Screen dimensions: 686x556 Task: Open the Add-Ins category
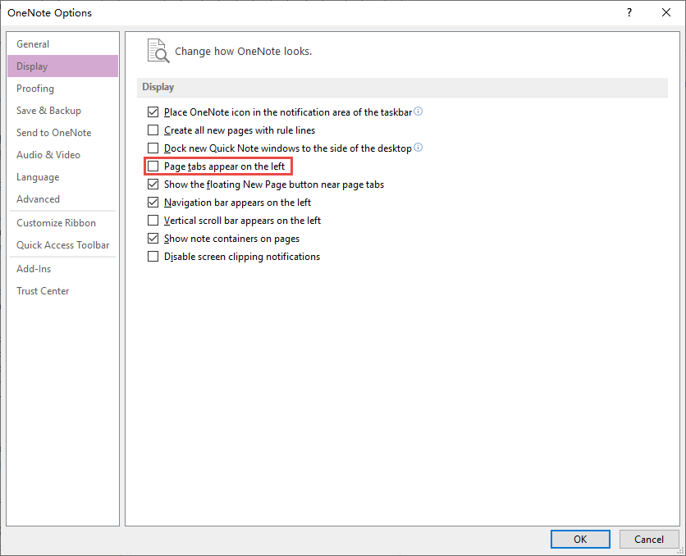pos(62,269)
